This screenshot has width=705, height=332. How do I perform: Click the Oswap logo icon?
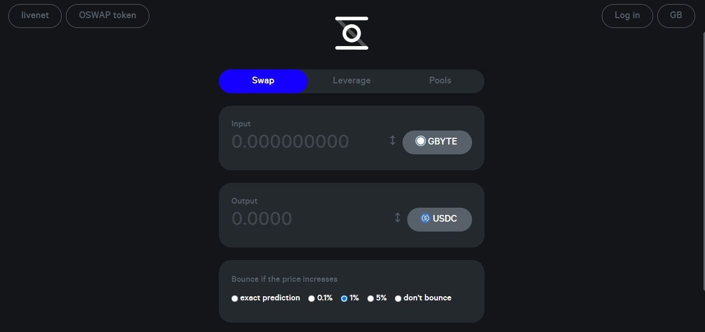pos(352,33)
